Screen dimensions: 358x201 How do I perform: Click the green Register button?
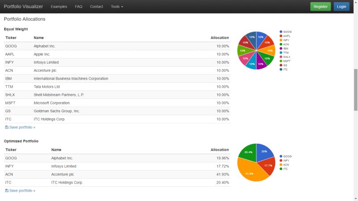pyautogui.click(x=320, y=7)
